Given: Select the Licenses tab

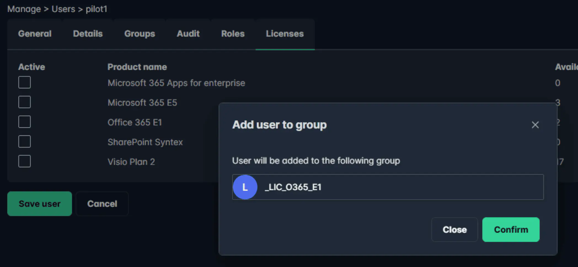Looking at the screenshot, I should pos(285,34).
